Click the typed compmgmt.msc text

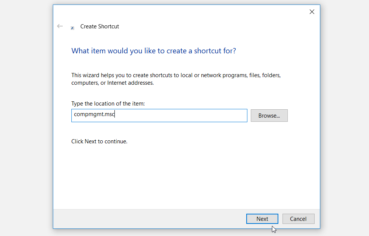tap(94, 114)
